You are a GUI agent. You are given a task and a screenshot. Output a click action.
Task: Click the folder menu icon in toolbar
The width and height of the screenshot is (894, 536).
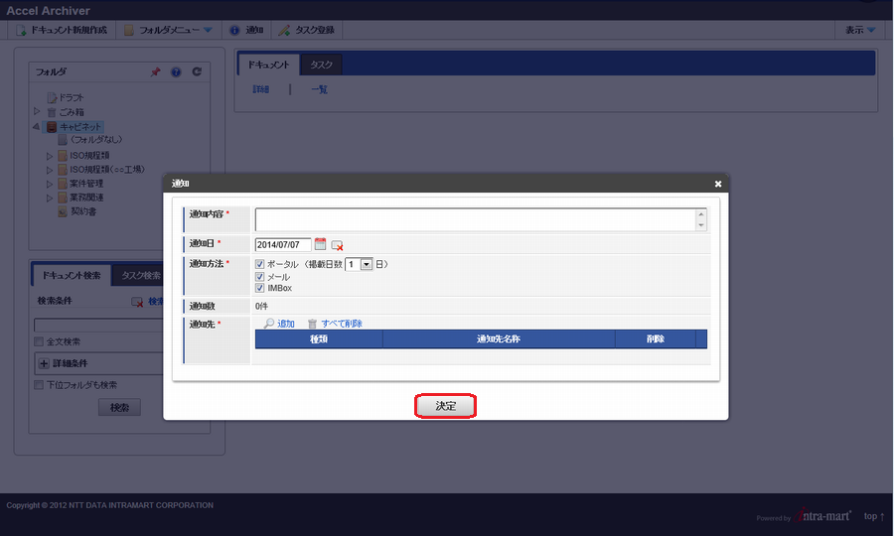click(x=129, y=30)
